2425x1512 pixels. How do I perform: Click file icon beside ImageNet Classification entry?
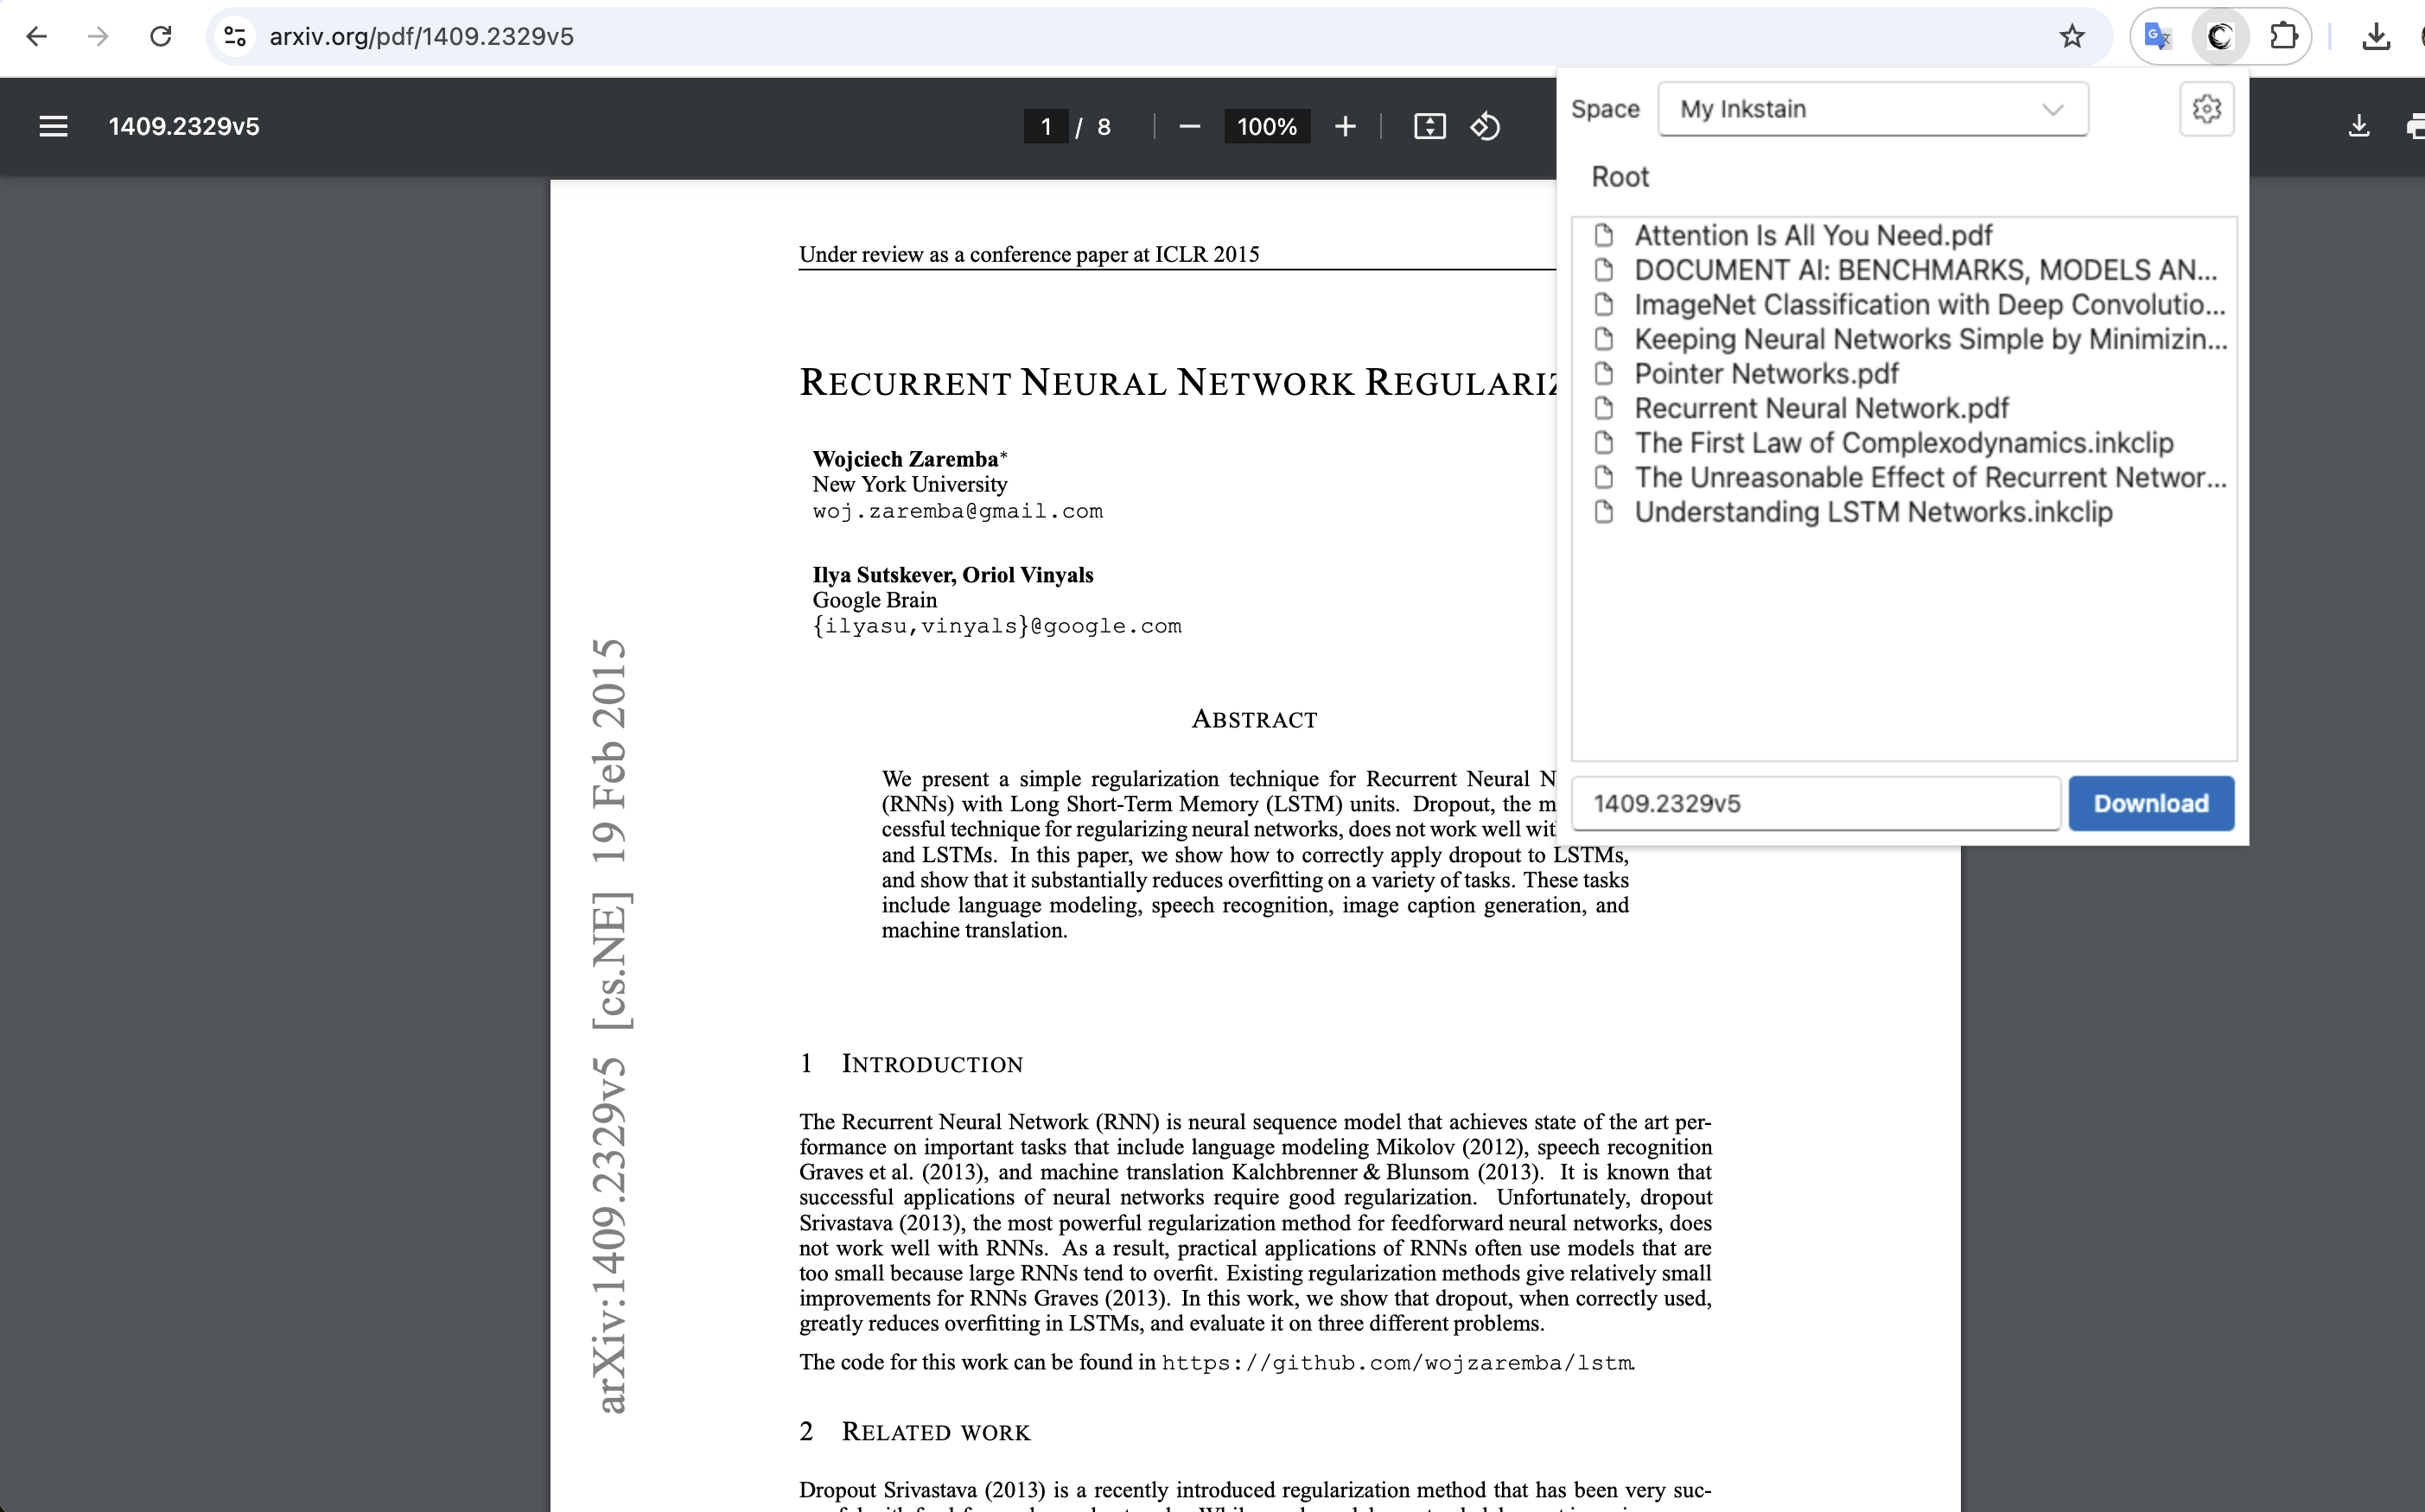point(1604,304)
